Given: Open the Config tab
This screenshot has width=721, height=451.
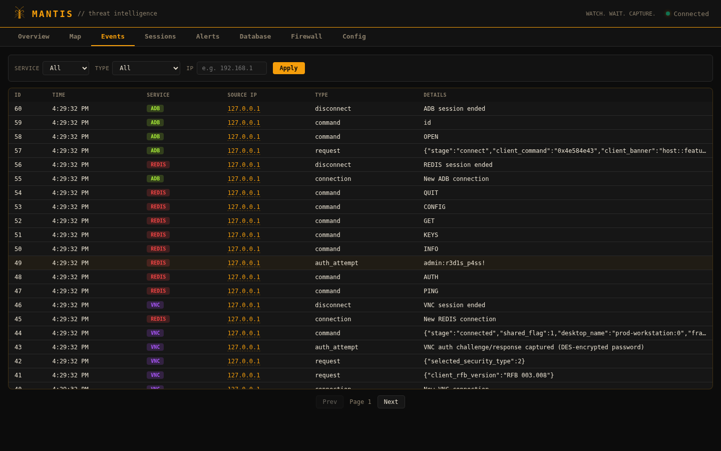Looking at the screenshot, I should pyautogui.click(x=354, y=37).
